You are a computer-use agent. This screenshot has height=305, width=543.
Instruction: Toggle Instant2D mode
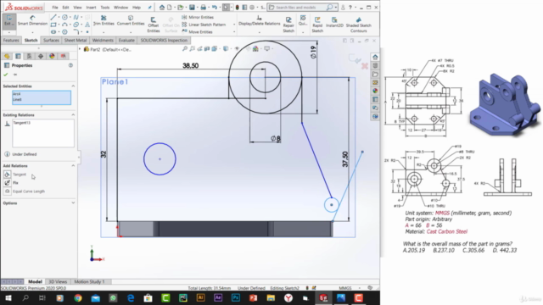[x=334, y=22]
